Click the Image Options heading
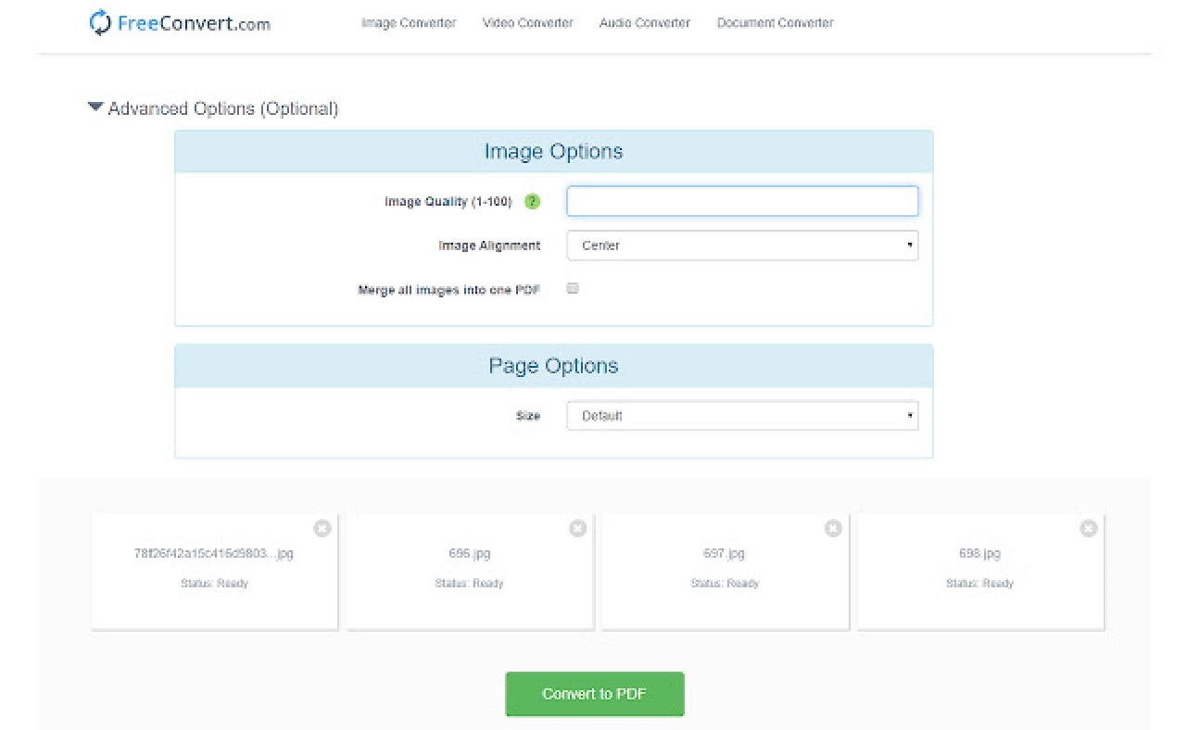This screenshot has width=1186, height=730. (554, 151)
